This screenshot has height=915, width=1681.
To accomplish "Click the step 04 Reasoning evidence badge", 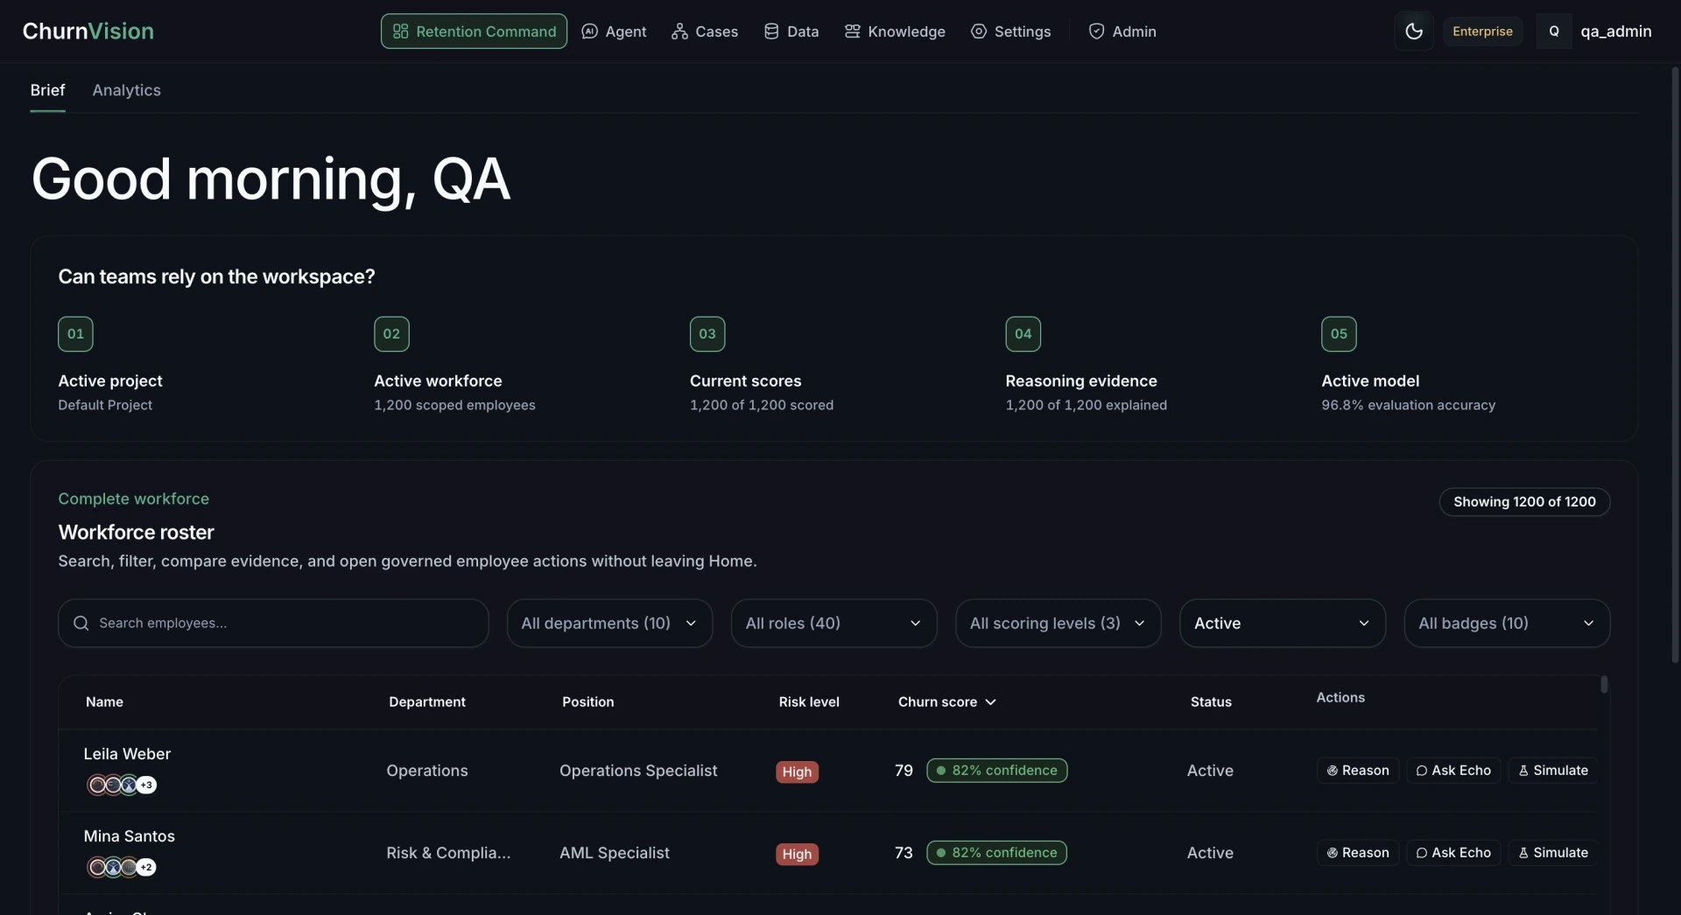I will point(1023,334).
